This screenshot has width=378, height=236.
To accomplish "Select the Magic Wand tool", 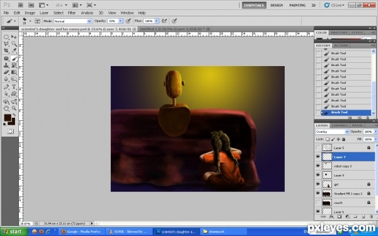I will click(x=14, y=43).
